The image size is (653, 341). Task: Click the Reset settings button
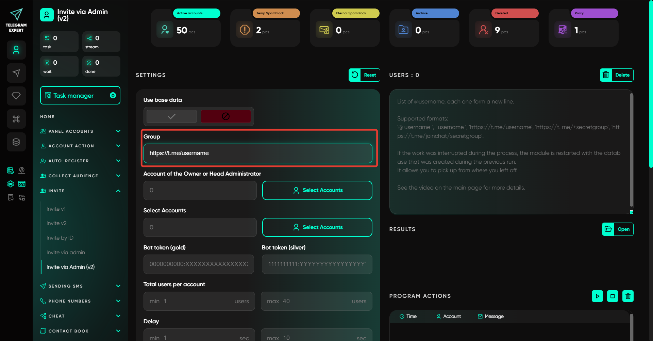point(364,75)
